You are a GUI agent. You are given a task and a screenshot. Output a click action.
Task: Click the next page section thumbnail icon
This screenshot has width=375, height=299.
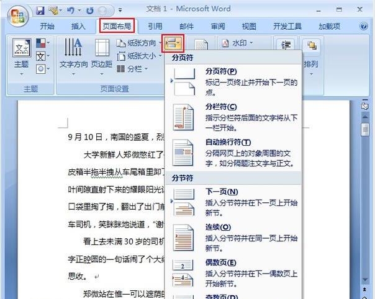184,202
